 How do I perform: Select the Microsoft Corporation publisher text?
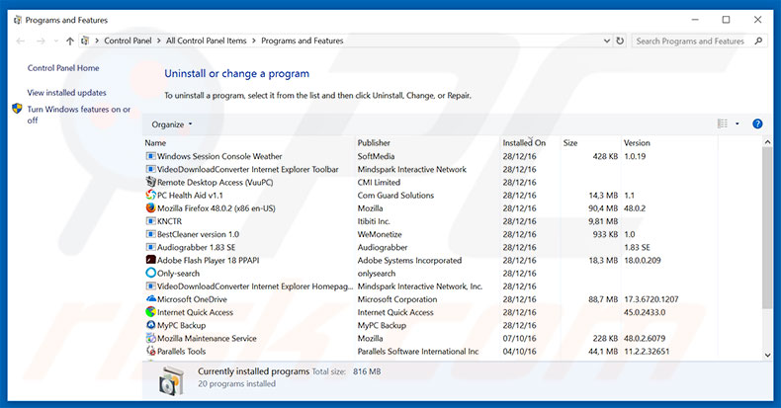397,299
